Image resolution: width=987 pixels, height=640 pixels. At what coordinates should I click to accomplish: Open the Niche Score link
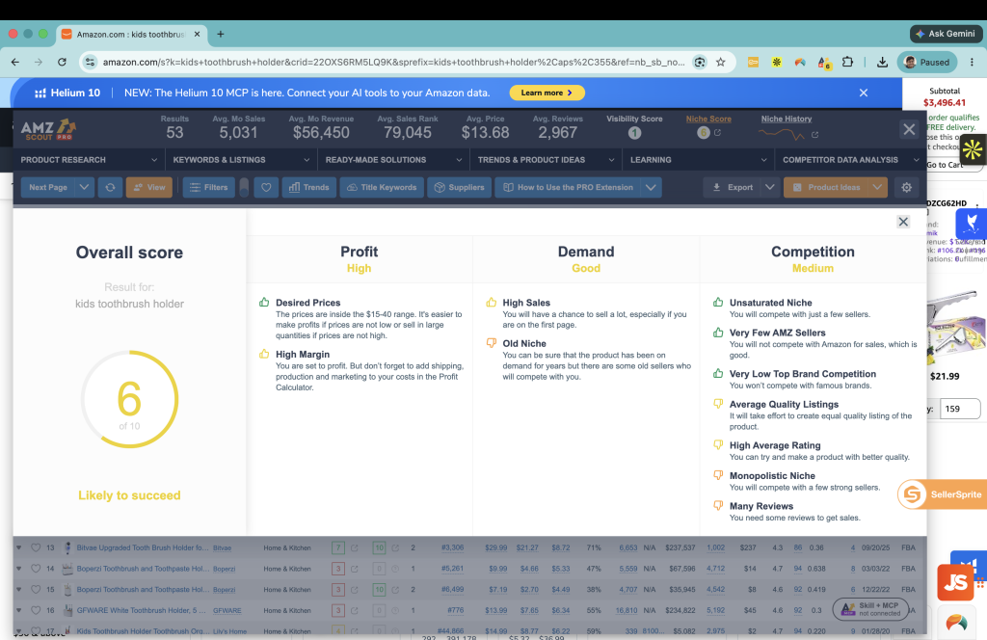tap(708, 119)
